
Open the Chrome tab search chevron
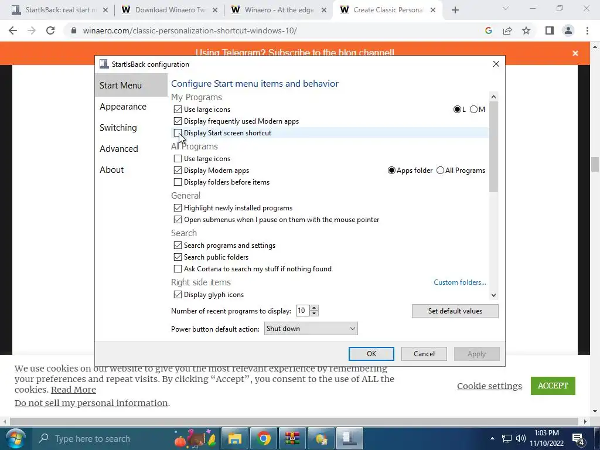(x=506, y=8)
